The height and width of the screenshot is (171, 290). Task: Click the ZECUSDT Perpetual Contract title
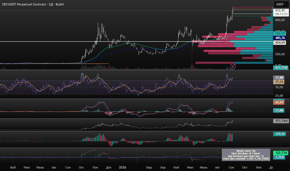coord(33,4)
